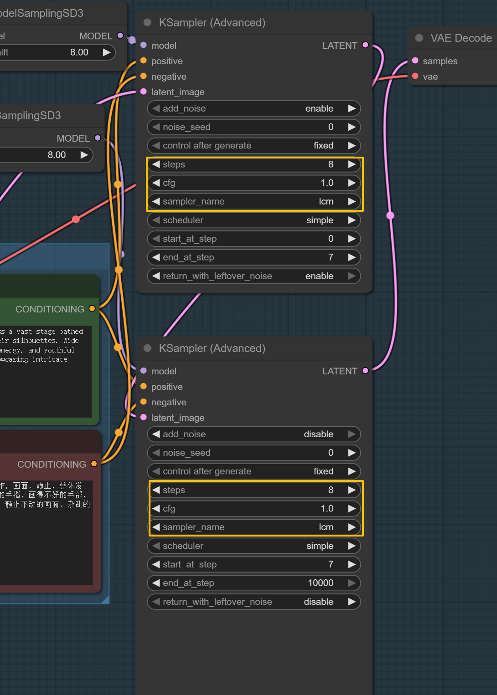
Task: Increase cfg value in bottom KSampler
Action: pyautogui.click(x=352, y=509)
